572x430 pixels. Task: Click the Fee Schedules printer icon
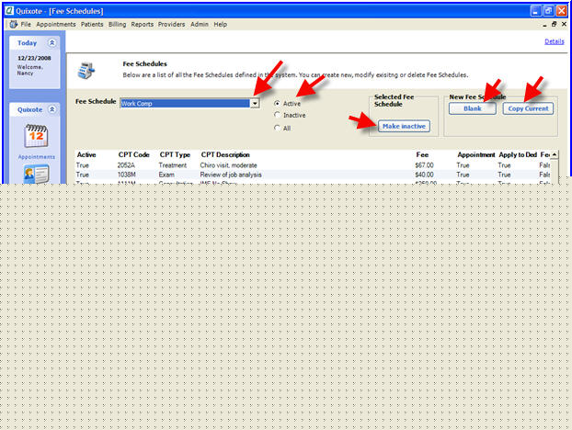tap(86, 71)
